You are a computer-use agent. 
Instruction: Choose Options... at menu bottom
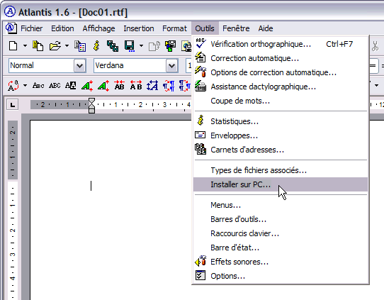click(281, 276)
